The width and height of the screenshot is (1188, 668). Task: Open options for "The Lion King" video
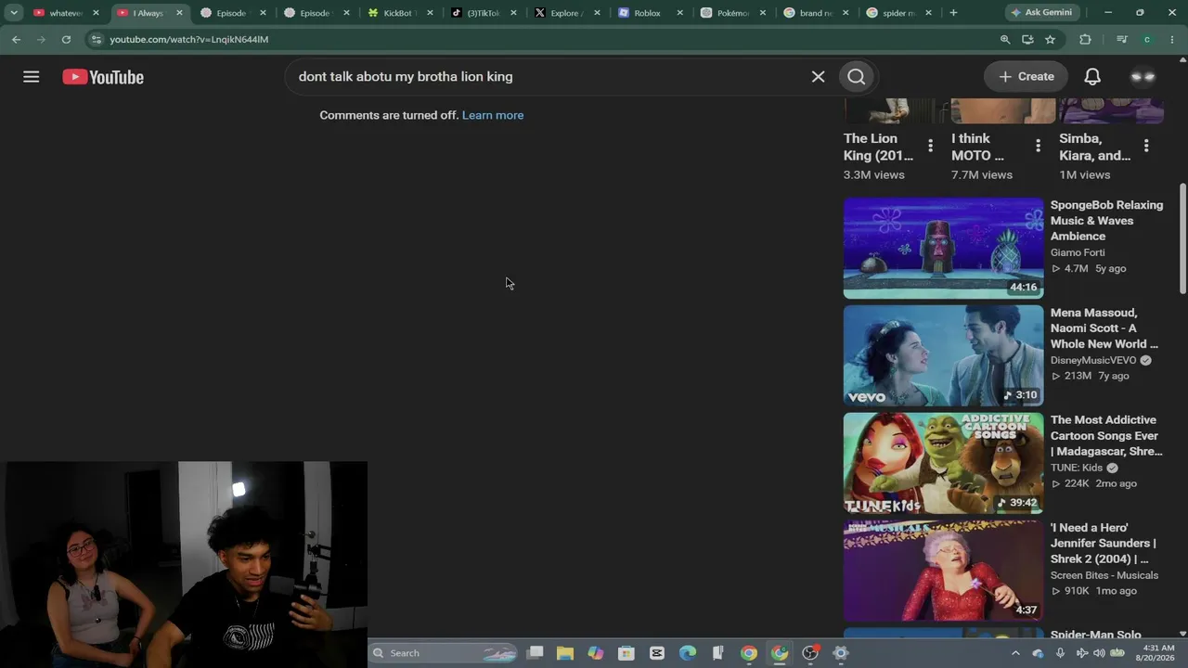tap(930, 146)
